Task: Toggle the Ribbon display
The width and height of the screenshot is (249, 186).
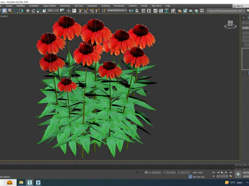Action: 155,11
